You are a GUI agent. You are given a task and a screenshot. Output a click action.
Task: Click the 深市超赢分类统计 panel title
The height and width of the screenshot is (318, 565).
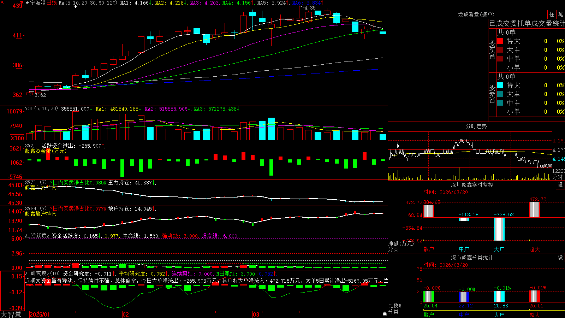(472, 258)
